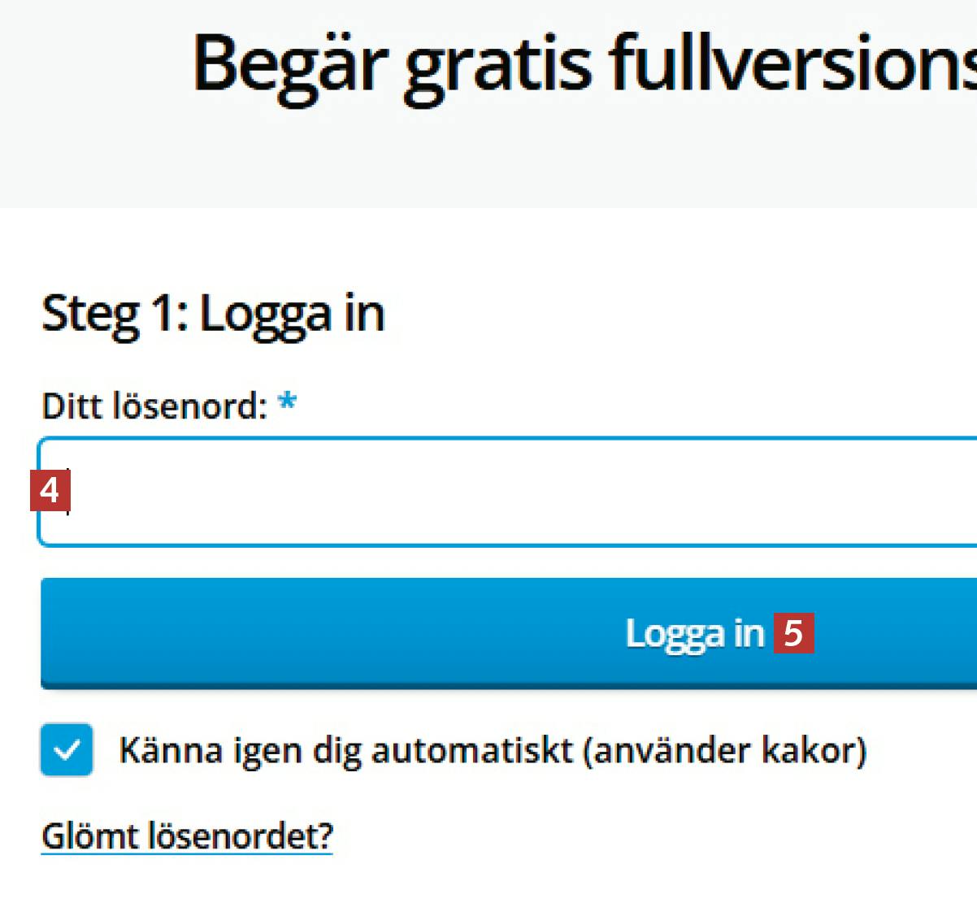Click the blue required-field asterisk
The width and height of the screenshot is (977, 920).
[287, 402]
